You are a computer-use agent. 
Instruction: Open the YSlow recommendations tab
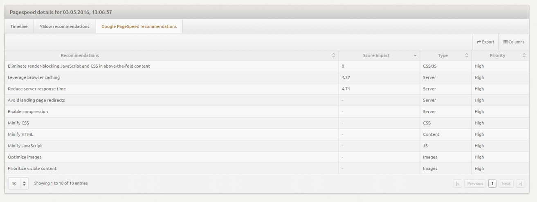65,26
